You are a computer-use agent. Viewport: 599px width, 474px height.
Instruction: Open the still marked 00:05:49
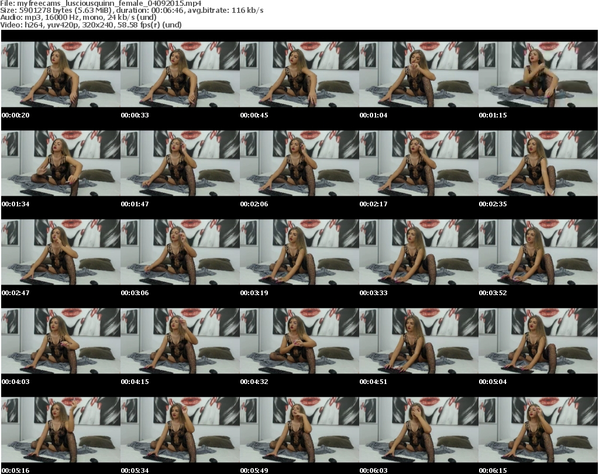pyautogui.click(x=299, y=430)
